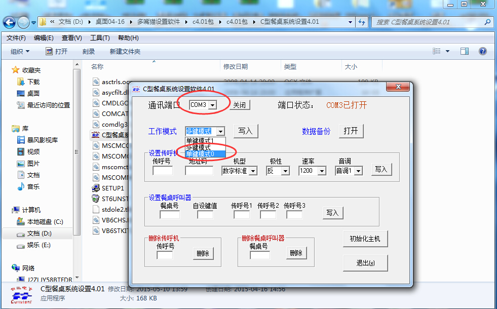Toggle the preview pane icon
The image size is (497, 309).
pos(464,51)
